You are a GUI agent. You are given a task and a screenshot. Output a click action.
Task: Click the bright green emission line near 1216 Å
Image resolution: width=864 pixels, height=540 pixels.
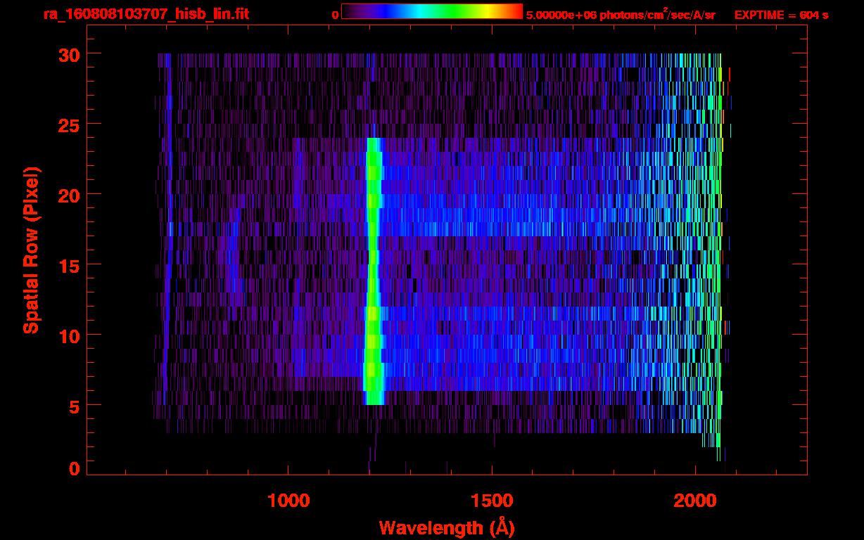tap(373, 271)
